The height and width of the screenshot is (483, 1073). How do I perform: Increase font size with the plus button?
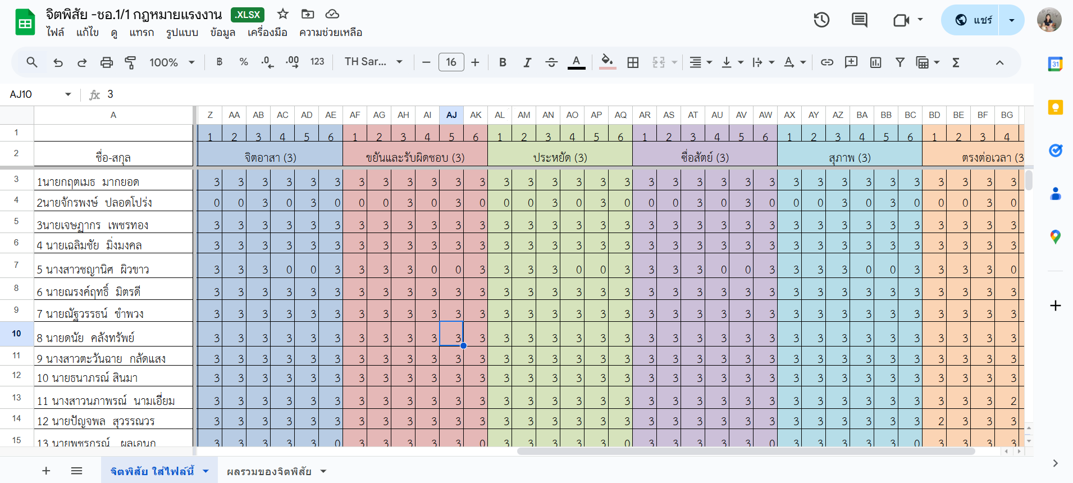[475, 62]
